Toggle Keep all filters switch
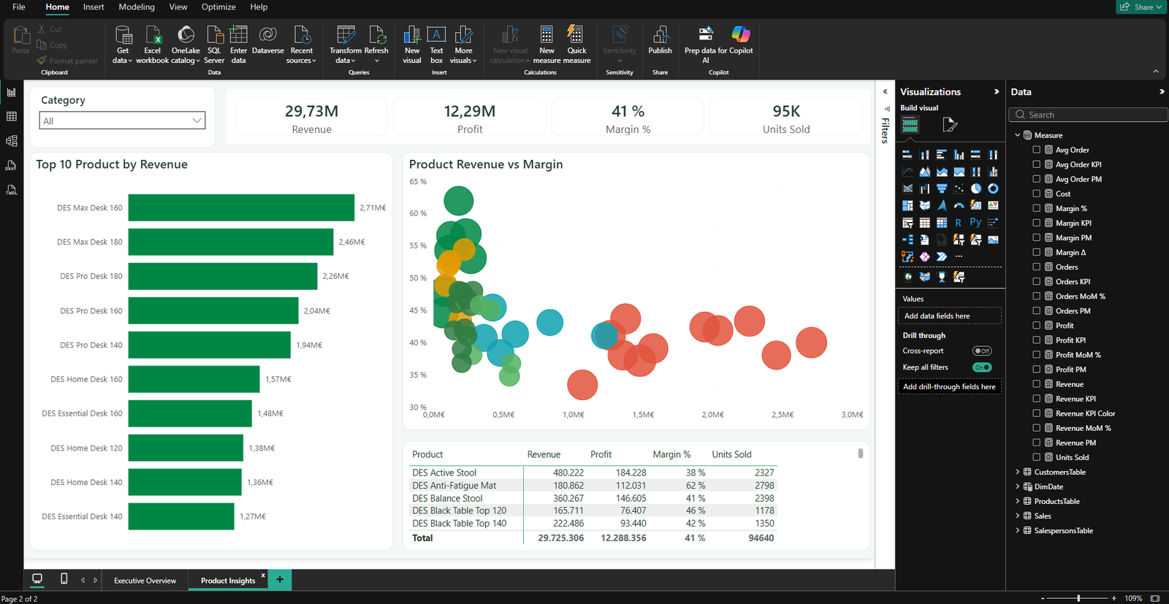Viewport: 1169px width, 604px height. pos(982,367)
